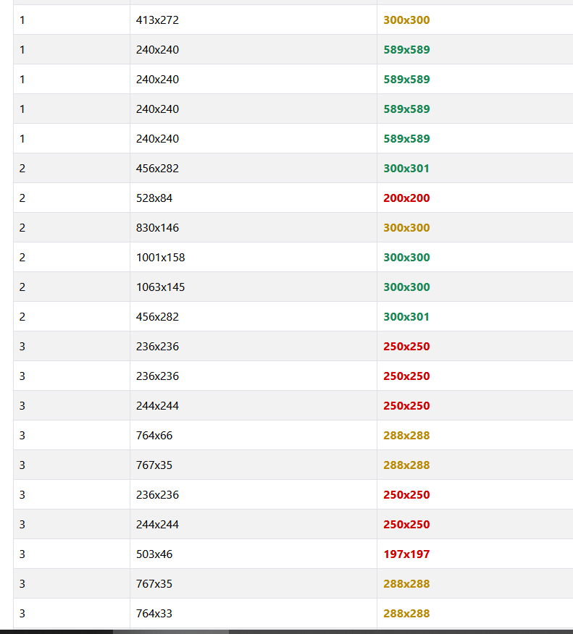
Task: Click the number 3 in the 503x46 row
Action: tap(22, 554)
